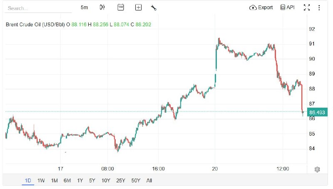Click the Search input field
Screen dimensions: 333x189
click(38, 8)
